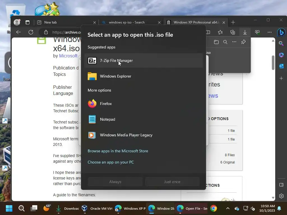Viewport: 287px width, 215px height.
Task: Open Google Chrome from taskbar
Action: [214, 208]
